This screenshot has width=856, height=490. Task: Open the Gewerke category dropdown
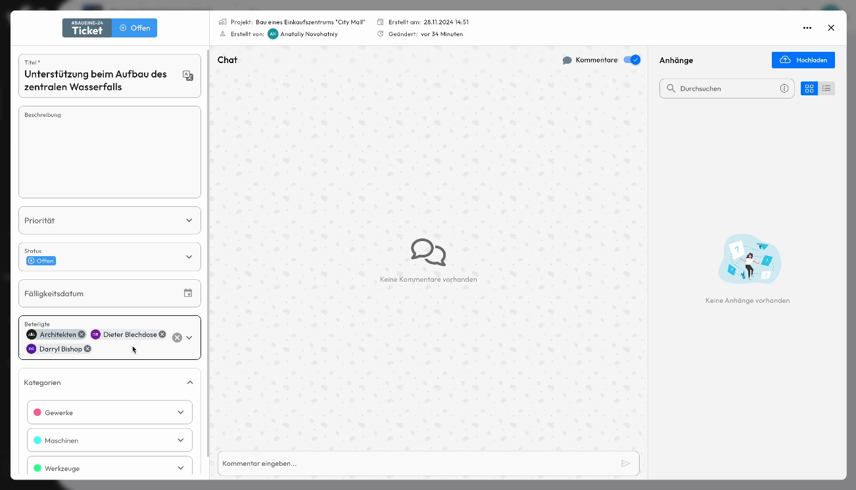pos(181,412)
